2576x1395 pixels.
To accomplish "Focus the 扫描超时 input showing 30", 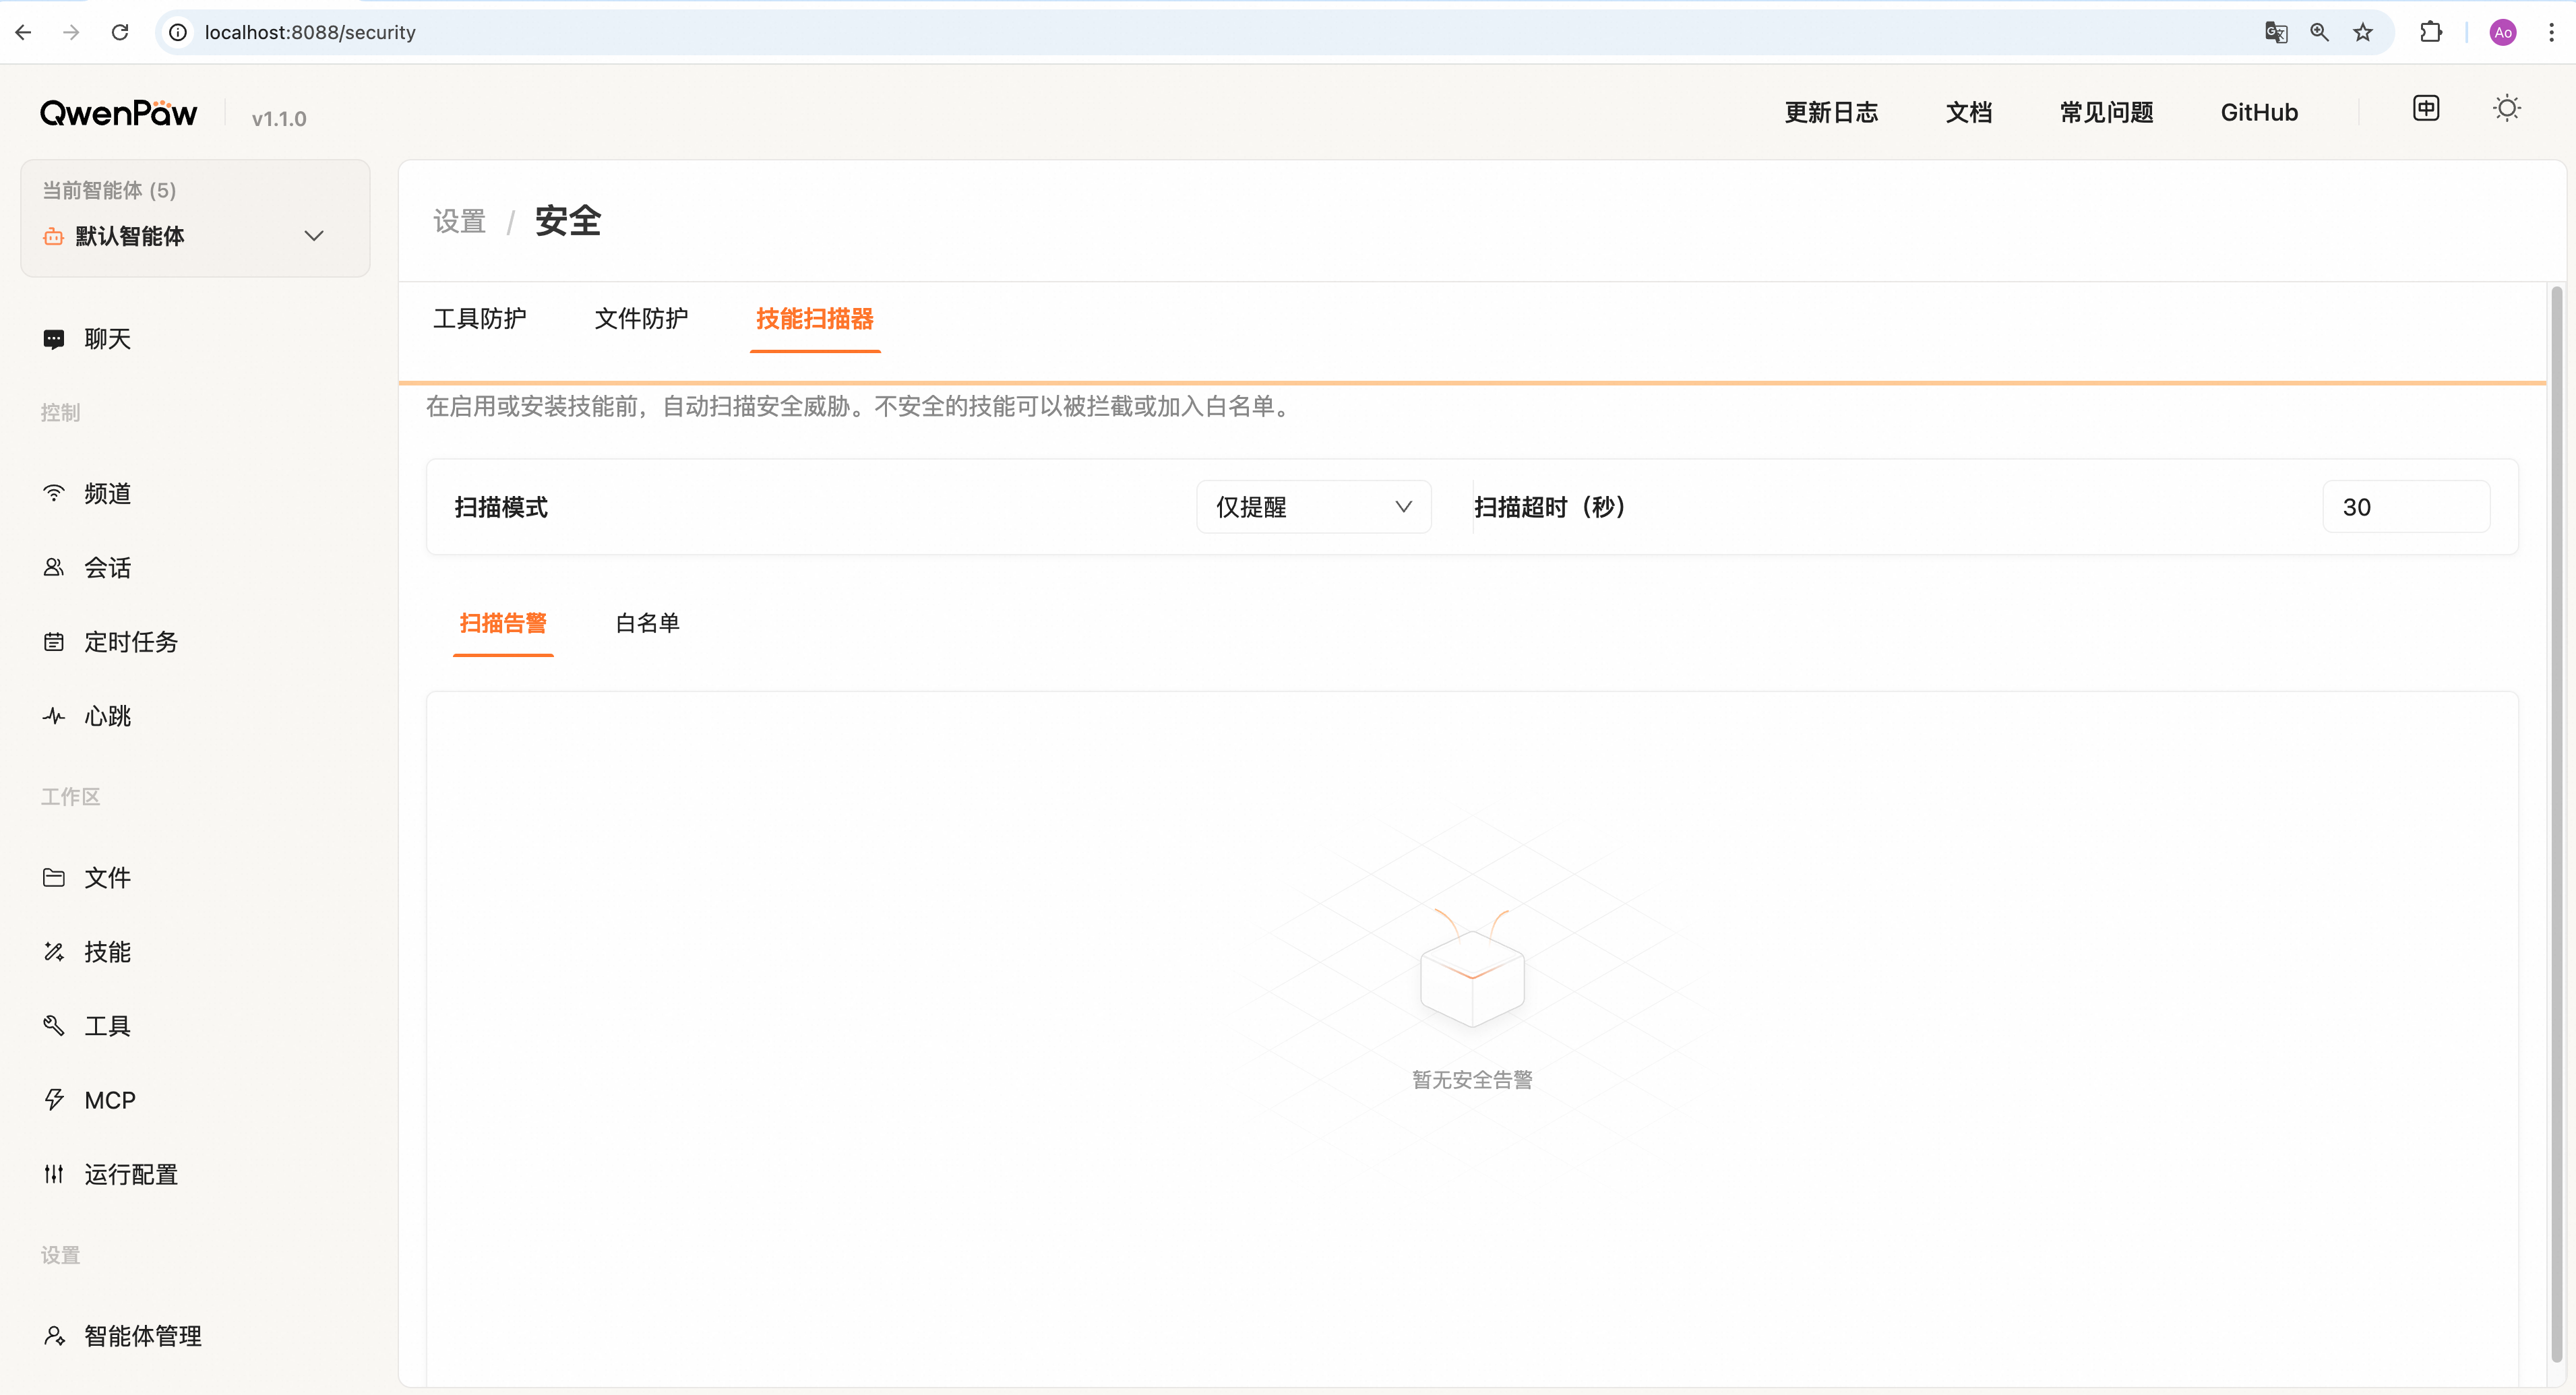I will (2406, 507).
